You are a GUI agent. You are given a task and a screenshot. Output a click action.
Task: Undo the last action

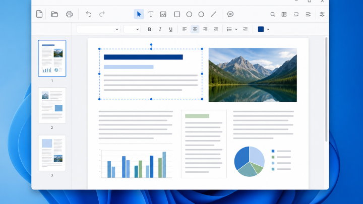[89, 14]
